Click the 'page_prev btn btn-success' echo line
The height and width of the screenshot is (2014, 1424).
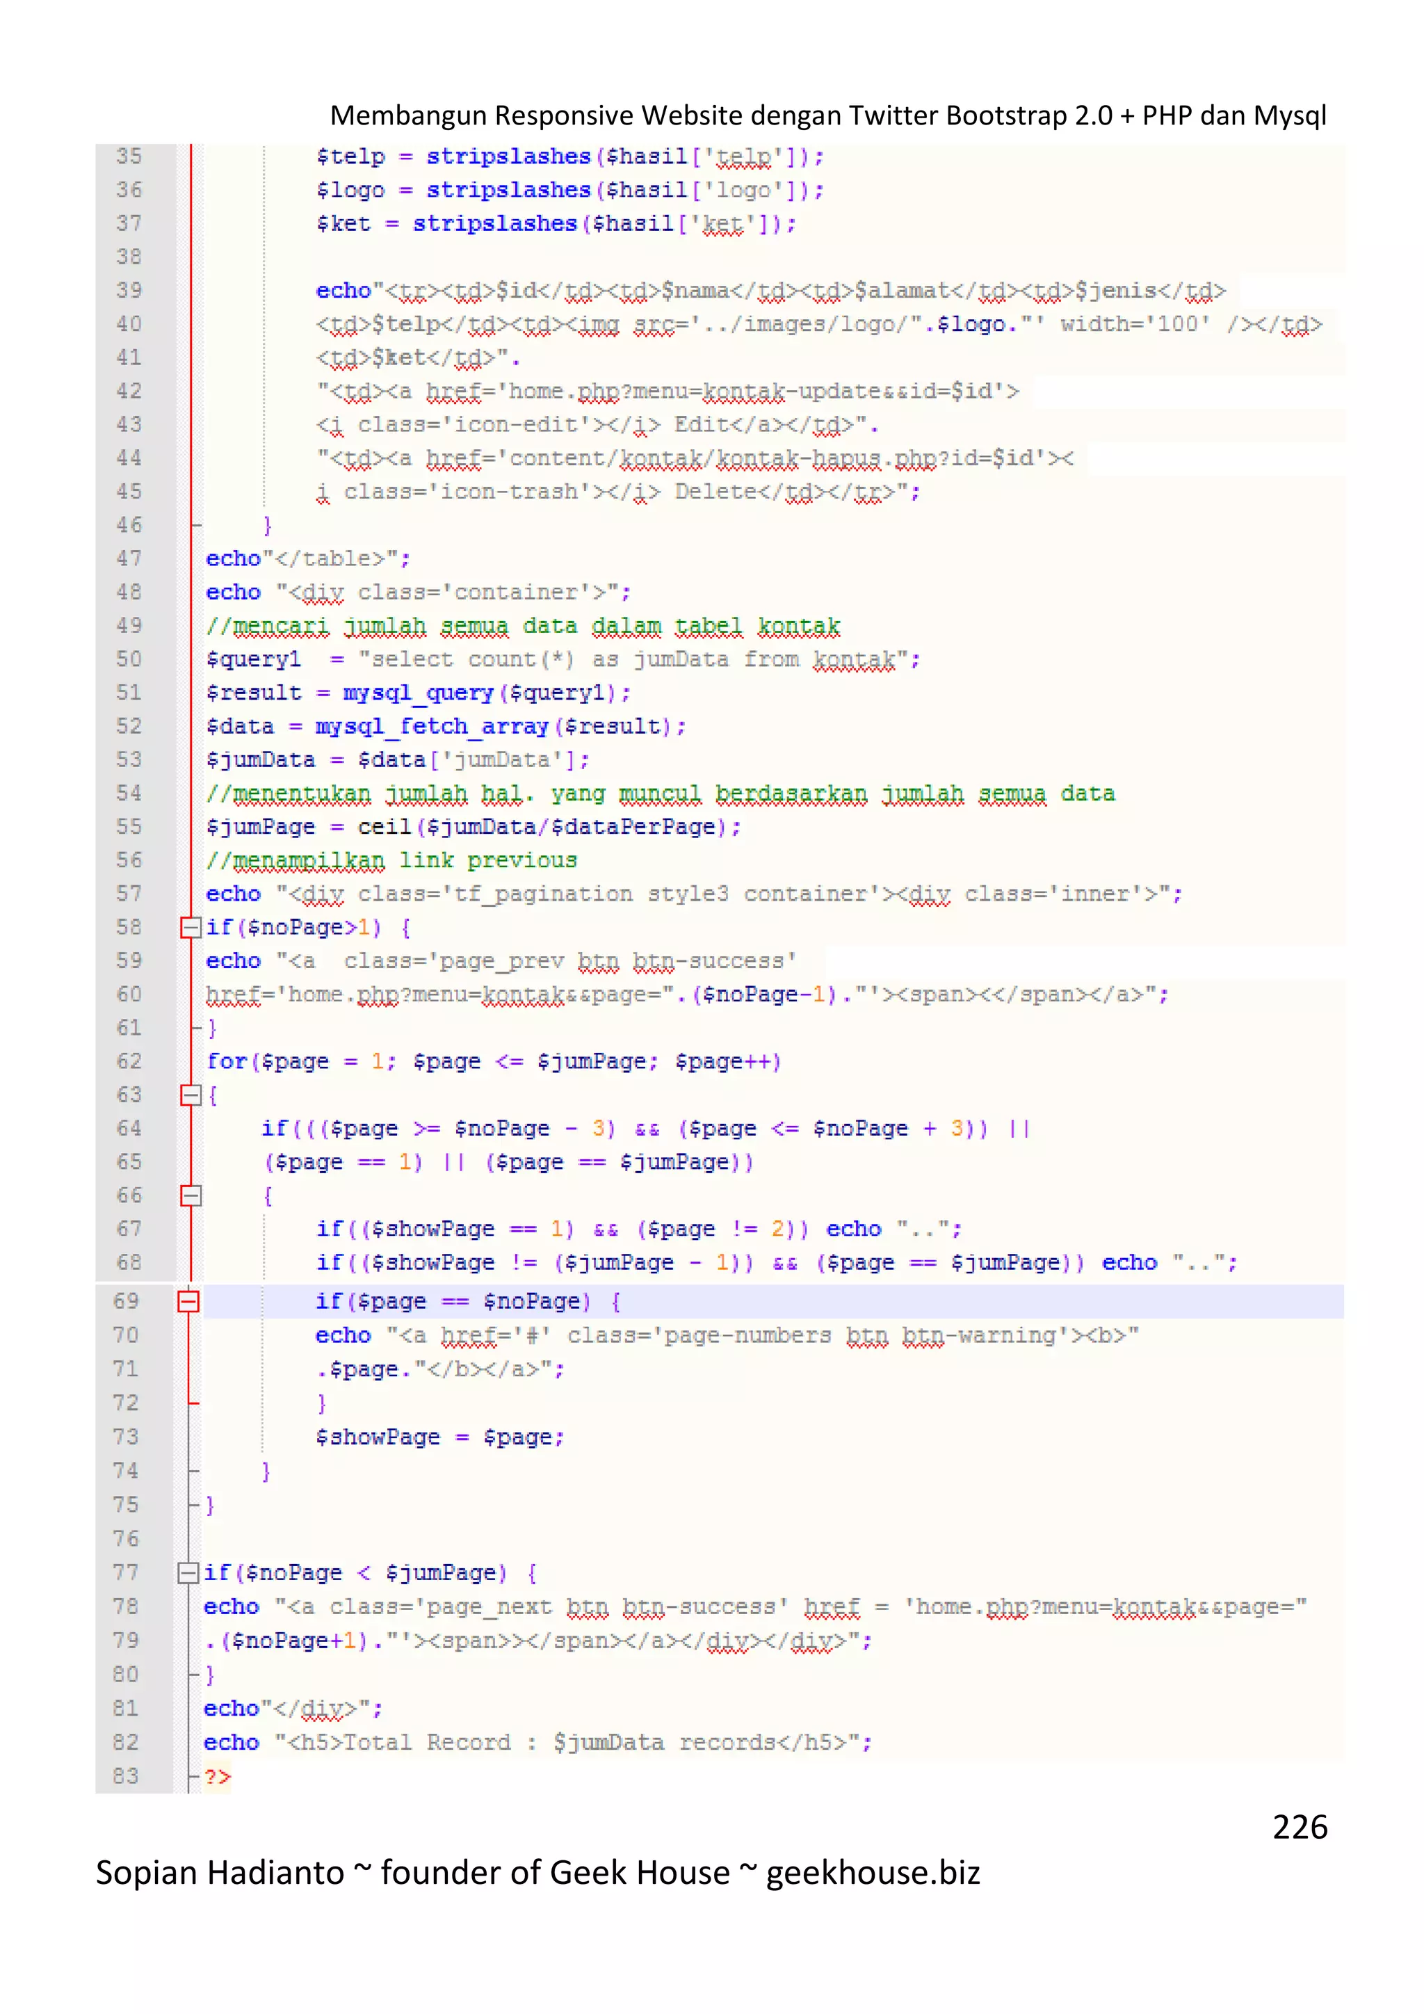[x=501, y=961]
